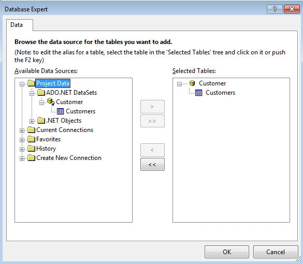Click the Customers table icon in Selected Tables
The height and width of the screenshot is (264, 303).
coord(199,93)
